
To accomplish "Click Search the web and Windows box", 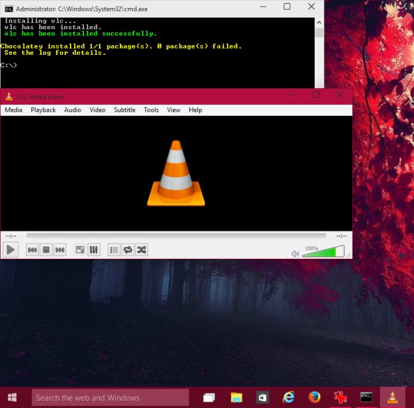I will pyautogui.click(x=110, y=398).
